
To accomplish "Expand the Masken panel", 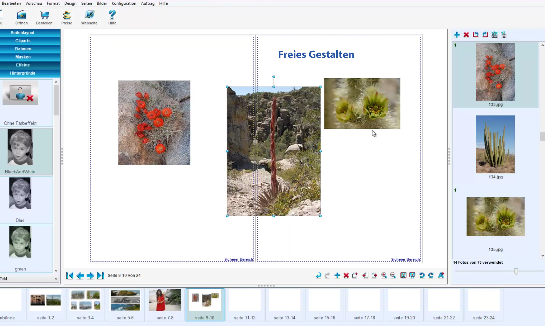I will (x=30, y=57).
